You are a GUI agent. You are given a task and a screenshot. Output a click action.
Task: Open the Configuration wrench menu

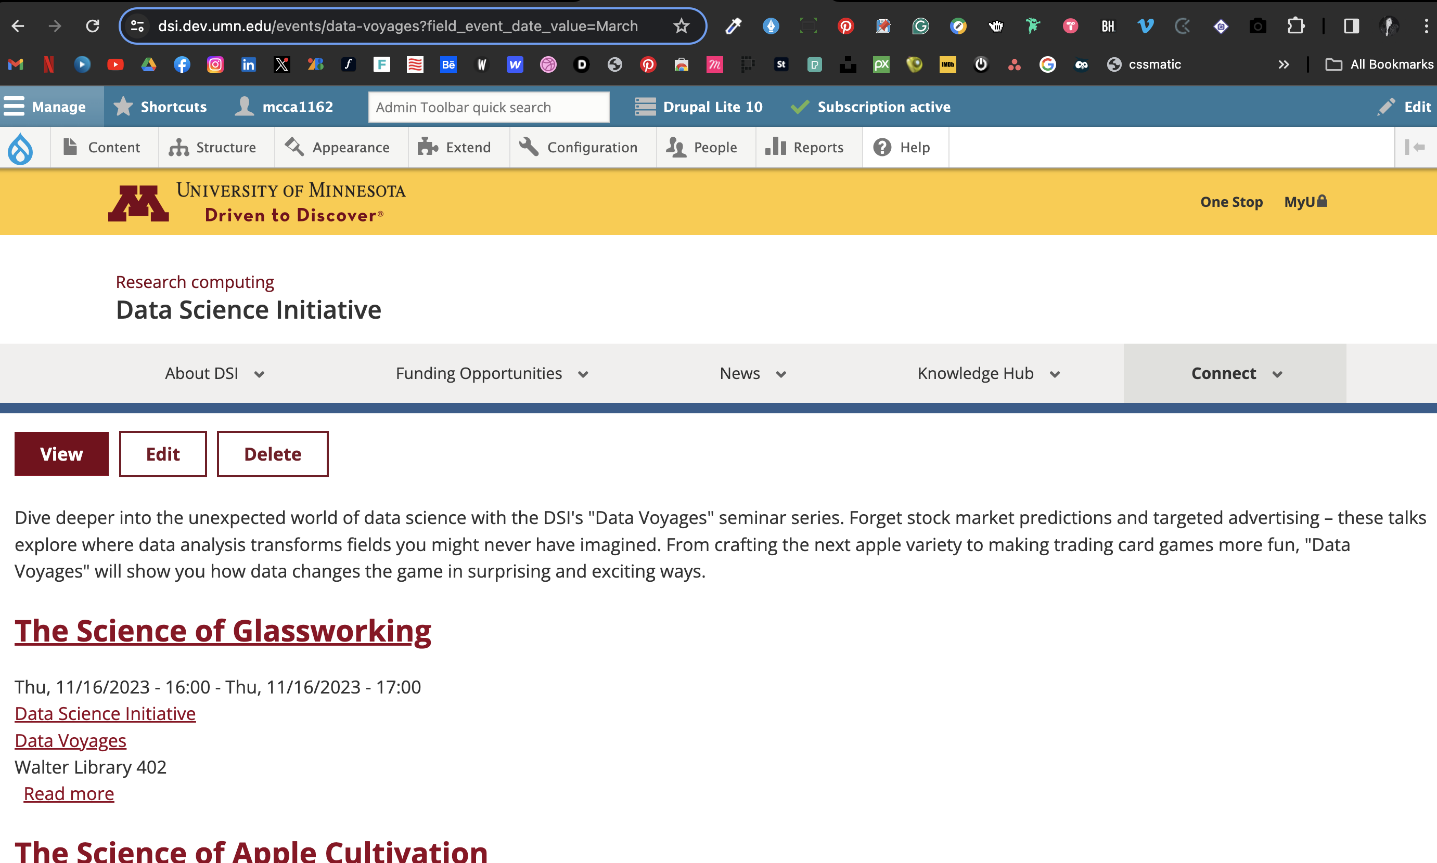pyautogui.click(x=579, y=148)
